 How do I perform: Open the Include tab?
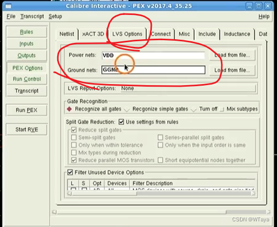207,34
